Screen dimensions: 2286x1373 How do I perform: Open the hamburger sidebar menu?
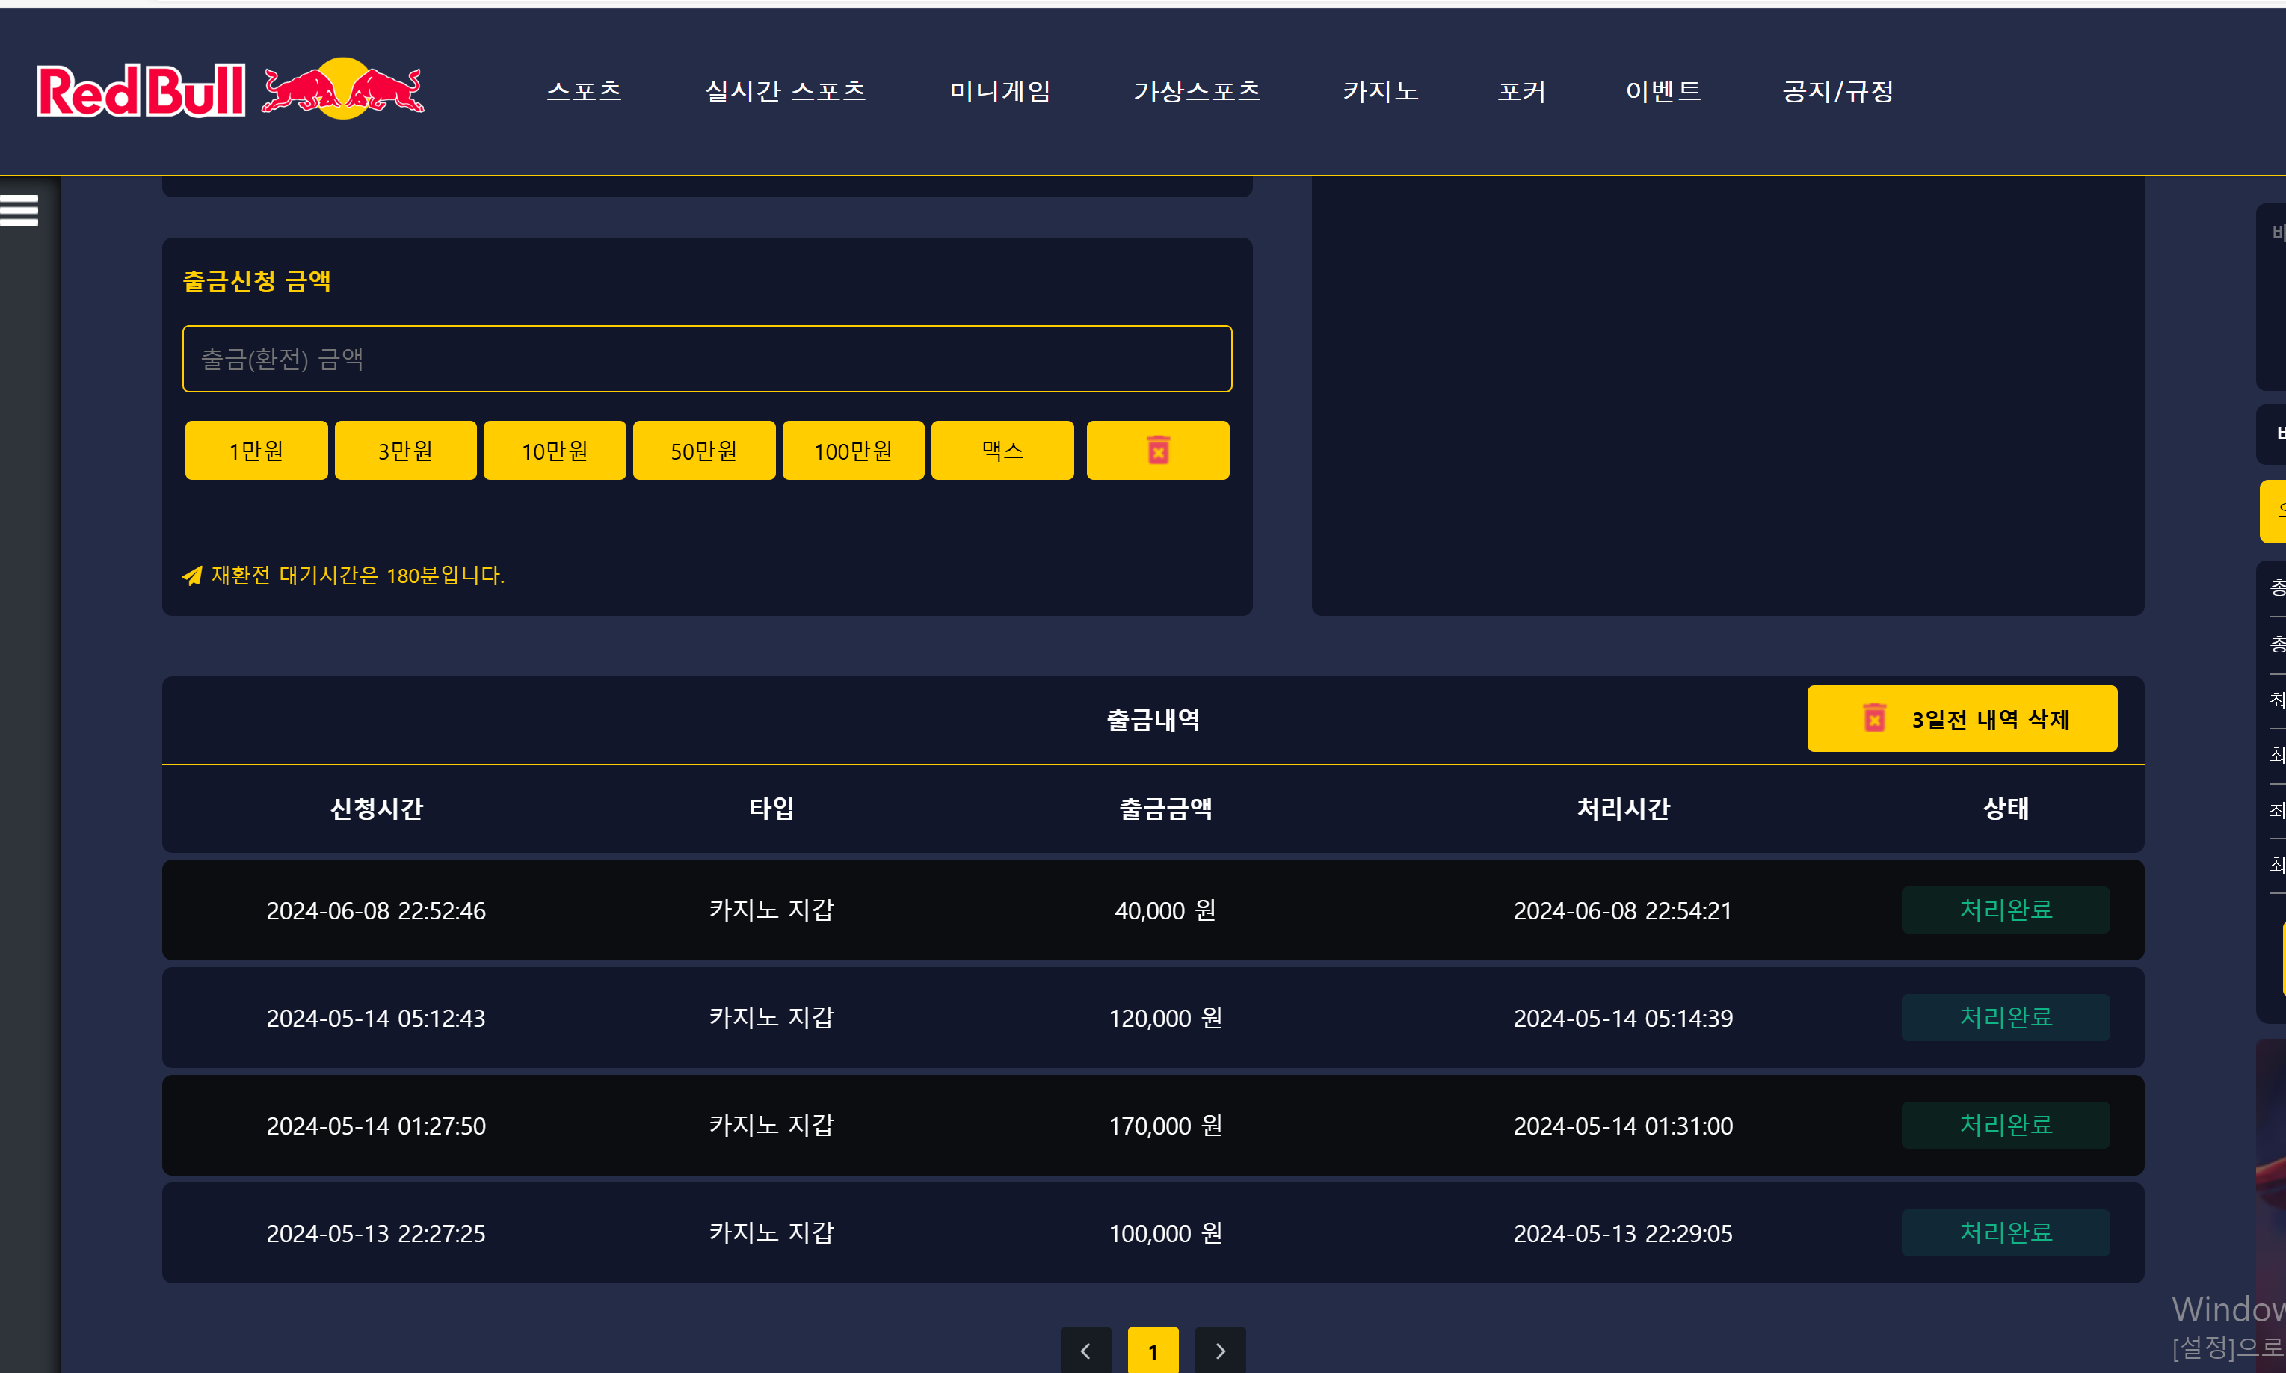click(x=19, y=210)
